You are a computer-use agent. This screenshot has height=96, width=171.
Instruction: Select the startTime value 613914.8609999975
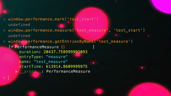tap(67, 66)
